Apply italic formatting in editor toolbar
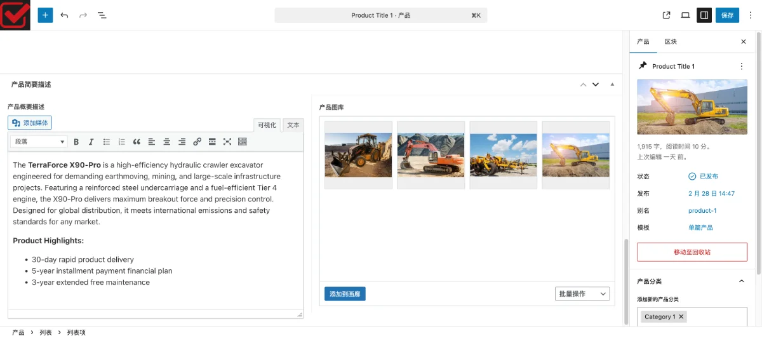 click(x=91, y=142)
